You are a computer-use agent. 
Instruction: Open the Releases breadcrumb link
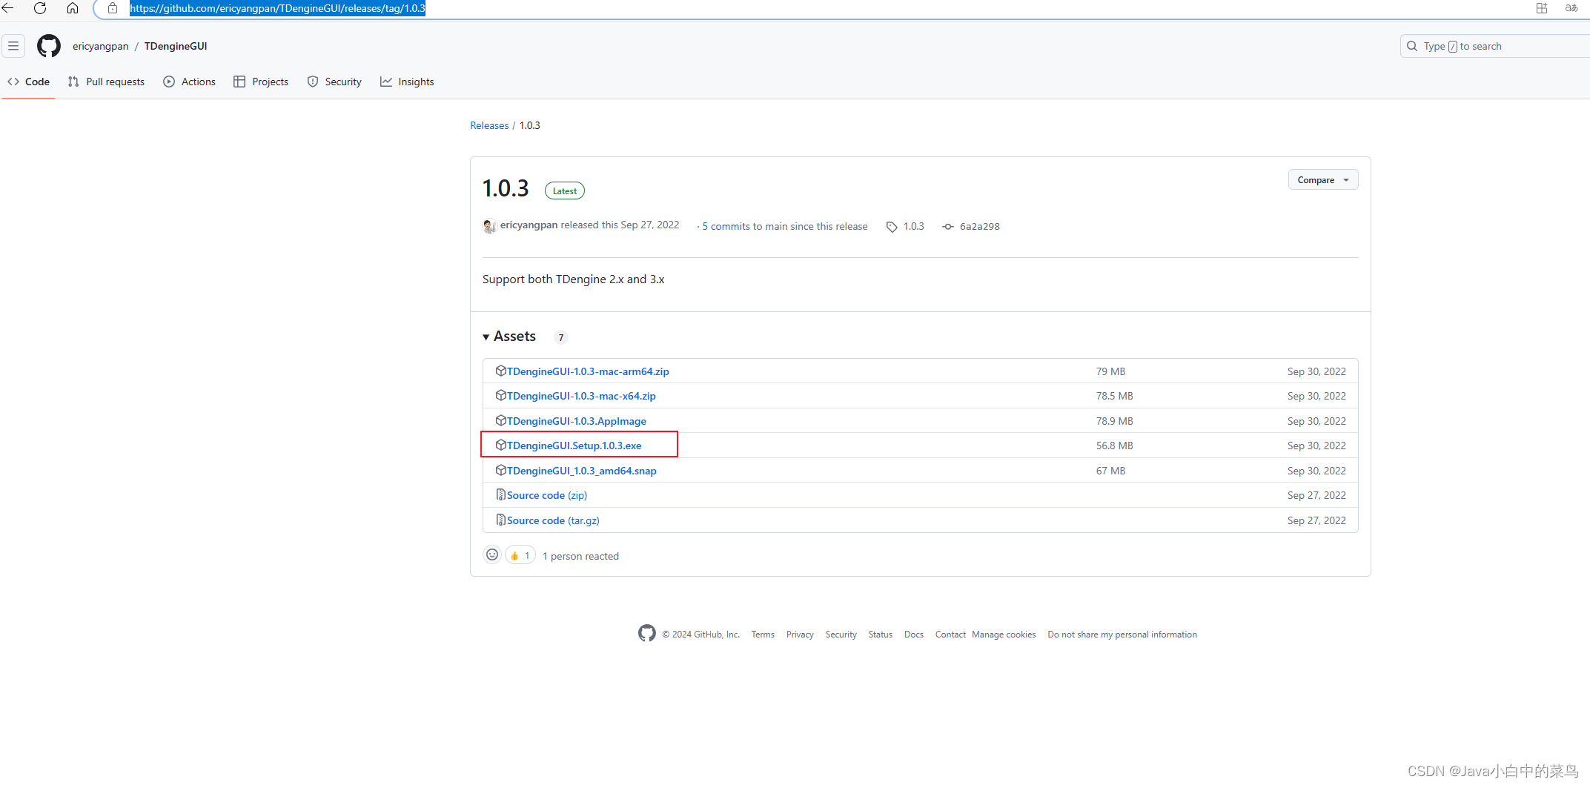(x=488, y=125)
